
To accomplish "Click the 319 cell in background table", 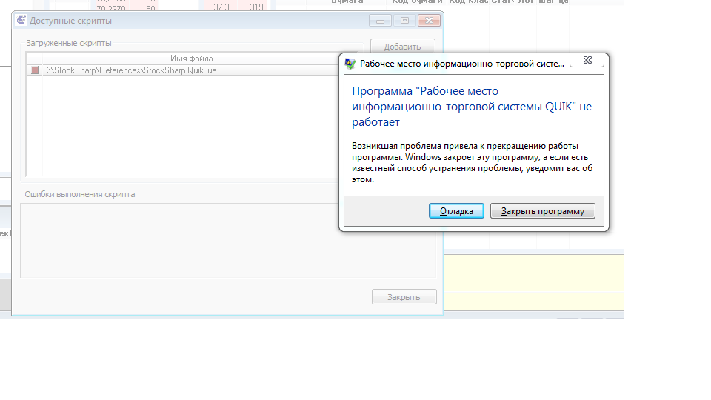I will (x=256, y=7).
